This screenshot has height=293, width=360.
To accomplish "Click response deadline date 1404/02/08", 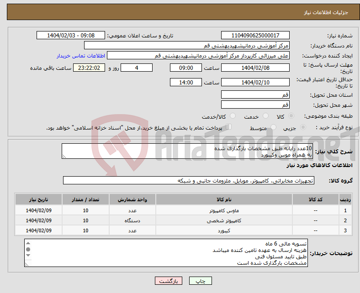I will point(255,68).
